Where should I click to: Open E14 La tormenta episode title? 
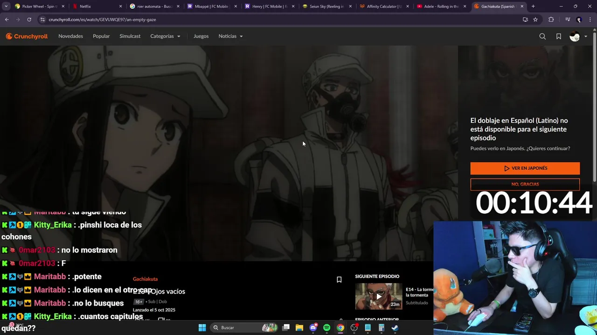click(419, 292)
